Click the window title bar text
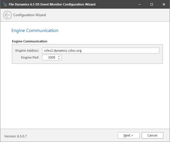The image size is (170, 142). click(x=52, y=4)
